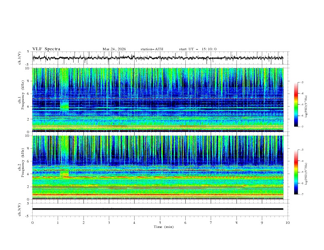Click the "8" tick on the time axis
The image size is (324, 250).
(236, 223)
